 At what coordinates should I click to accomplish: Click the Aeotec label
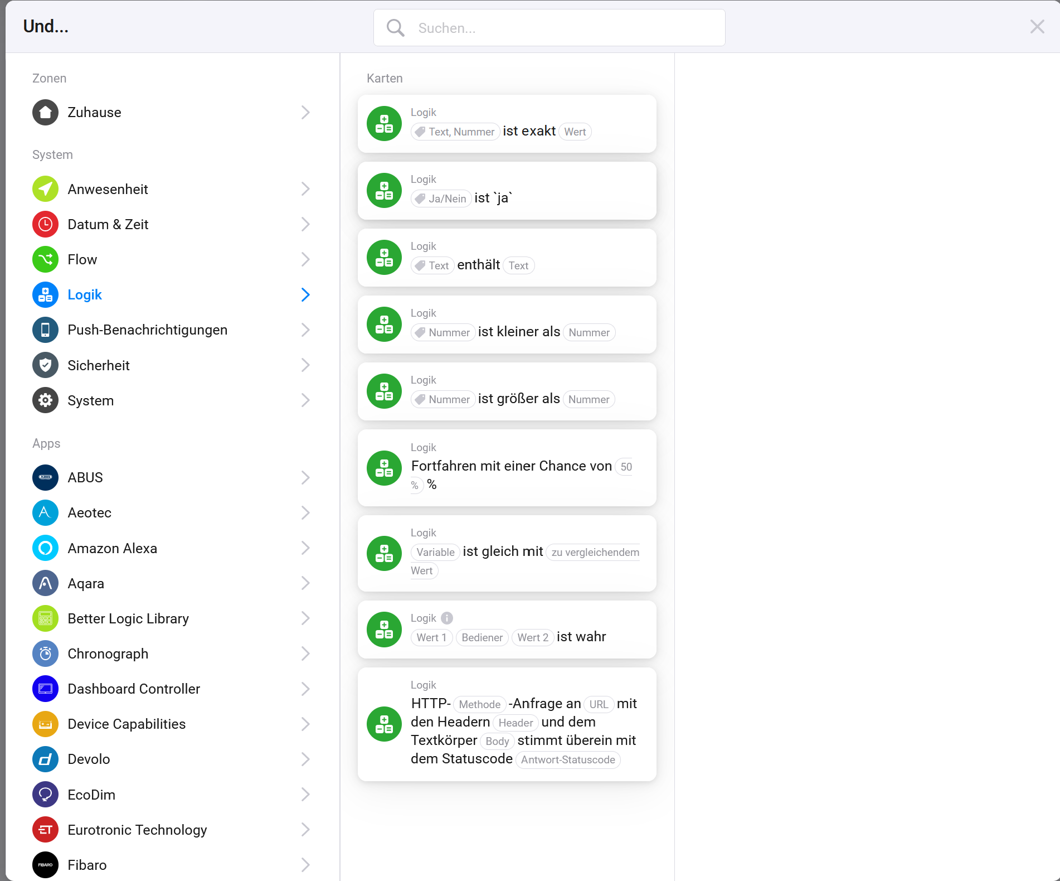point(89,513)
